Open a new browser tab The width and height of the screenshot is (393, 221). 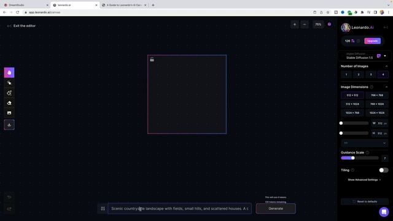coord(153,5)
